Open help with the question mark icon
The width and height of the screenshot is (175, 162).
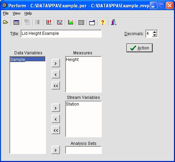[102, 22]
